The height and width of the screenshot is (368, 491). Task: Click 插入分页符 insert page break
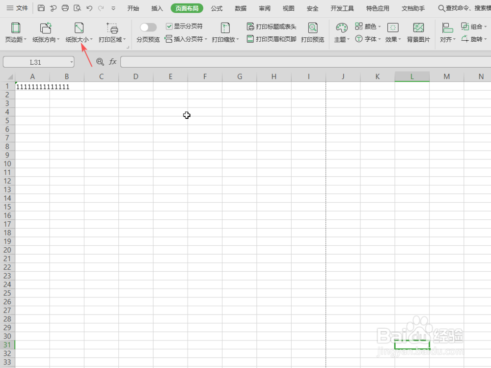click(x=186, y=39)
